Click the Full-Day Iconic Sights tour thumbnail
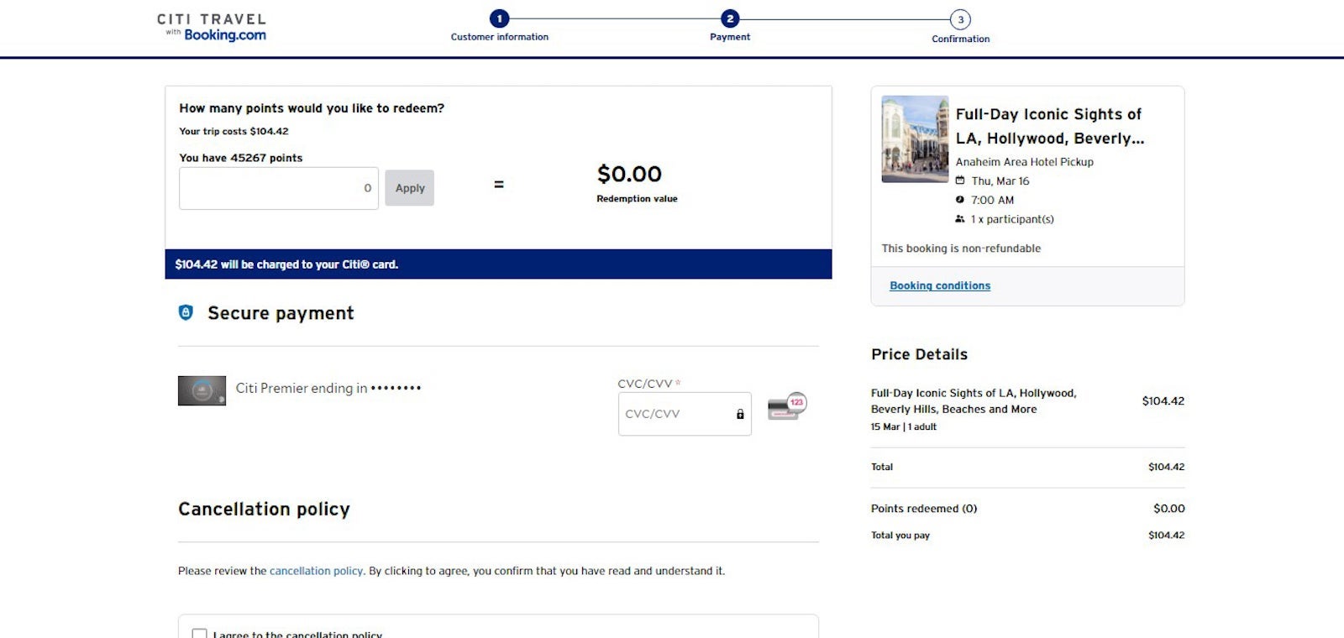The image size is (1344, 638). pos(915,139)
